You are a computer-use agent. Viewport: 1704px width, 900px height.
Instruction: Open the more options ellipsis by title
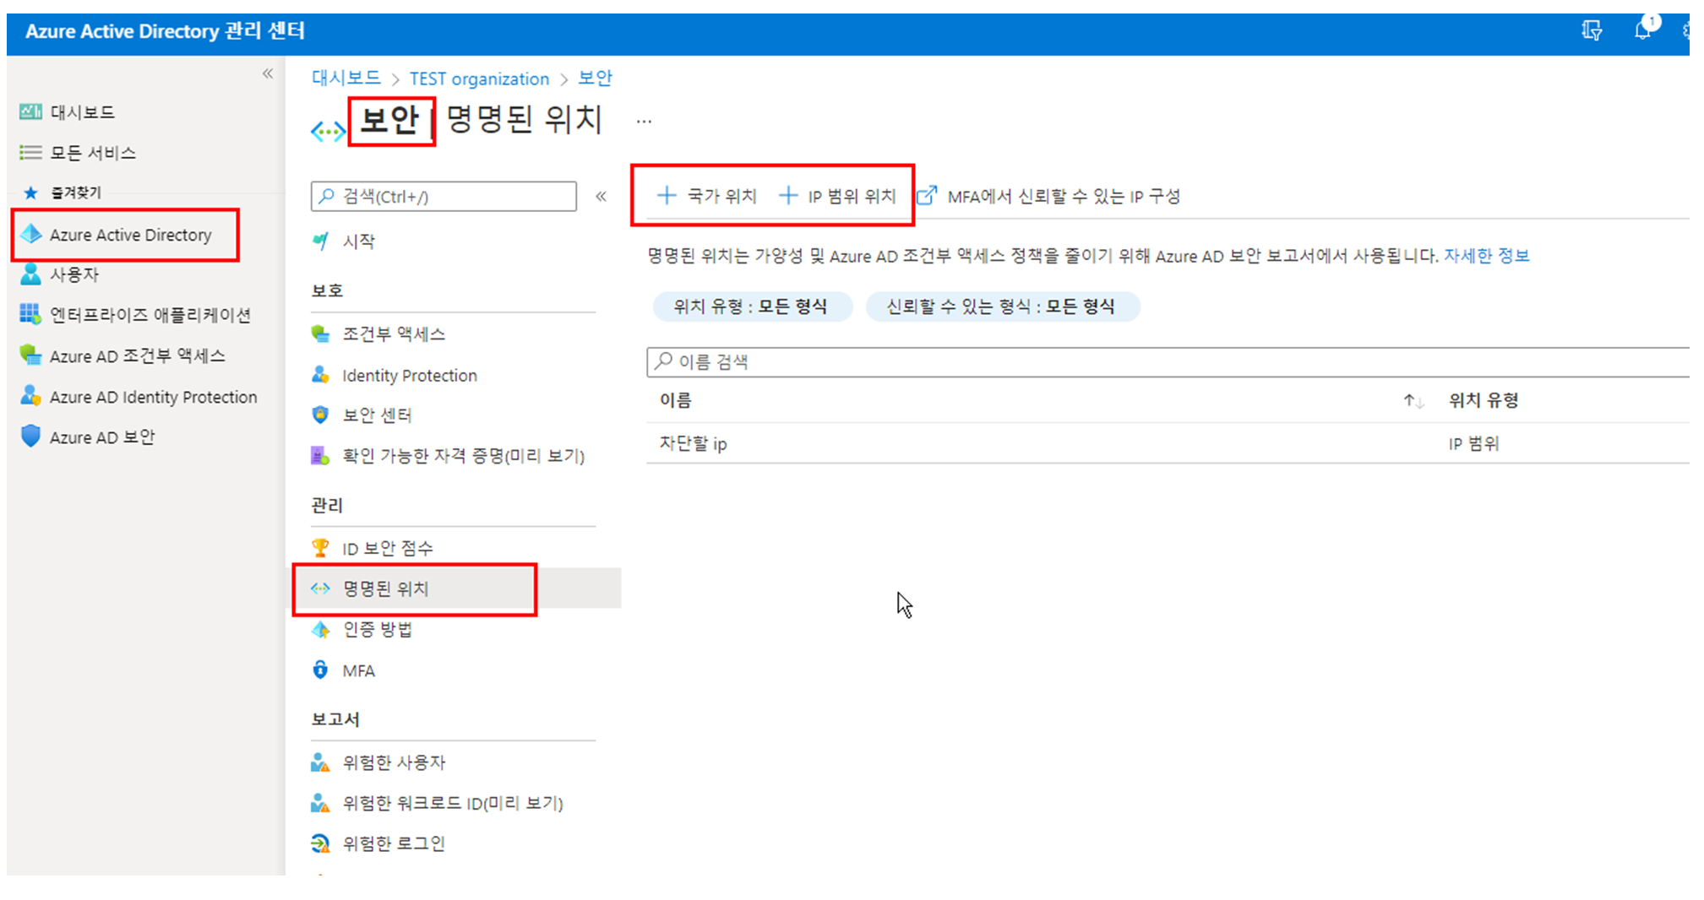(x=644, y=122)
